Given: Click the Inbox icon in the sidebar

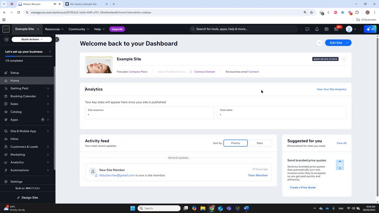Looking at the screenshot, I should pos(6,139).
